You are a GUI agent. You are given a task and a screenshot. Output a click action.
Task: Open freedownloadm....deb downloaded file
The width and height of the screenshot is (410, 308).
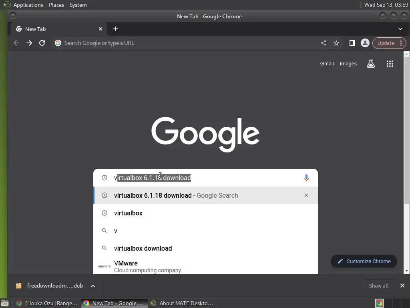(55, 286)
